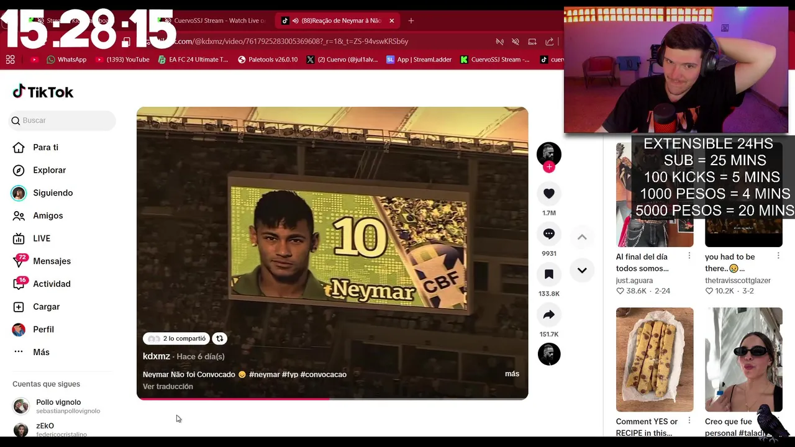Click the share page icon in address bar
Image resolution: width=795 pixels, height=447 pixels.
tap(549, 42)
